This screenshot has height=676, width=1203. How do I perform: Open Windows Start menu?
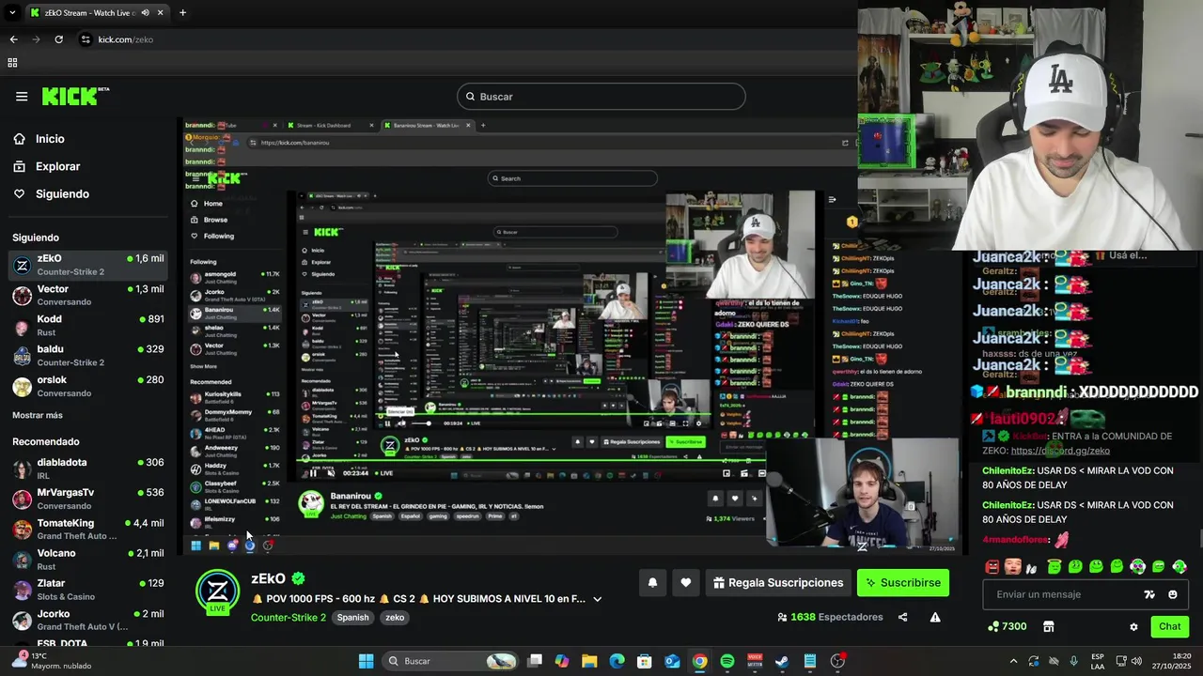coord(367,661)
